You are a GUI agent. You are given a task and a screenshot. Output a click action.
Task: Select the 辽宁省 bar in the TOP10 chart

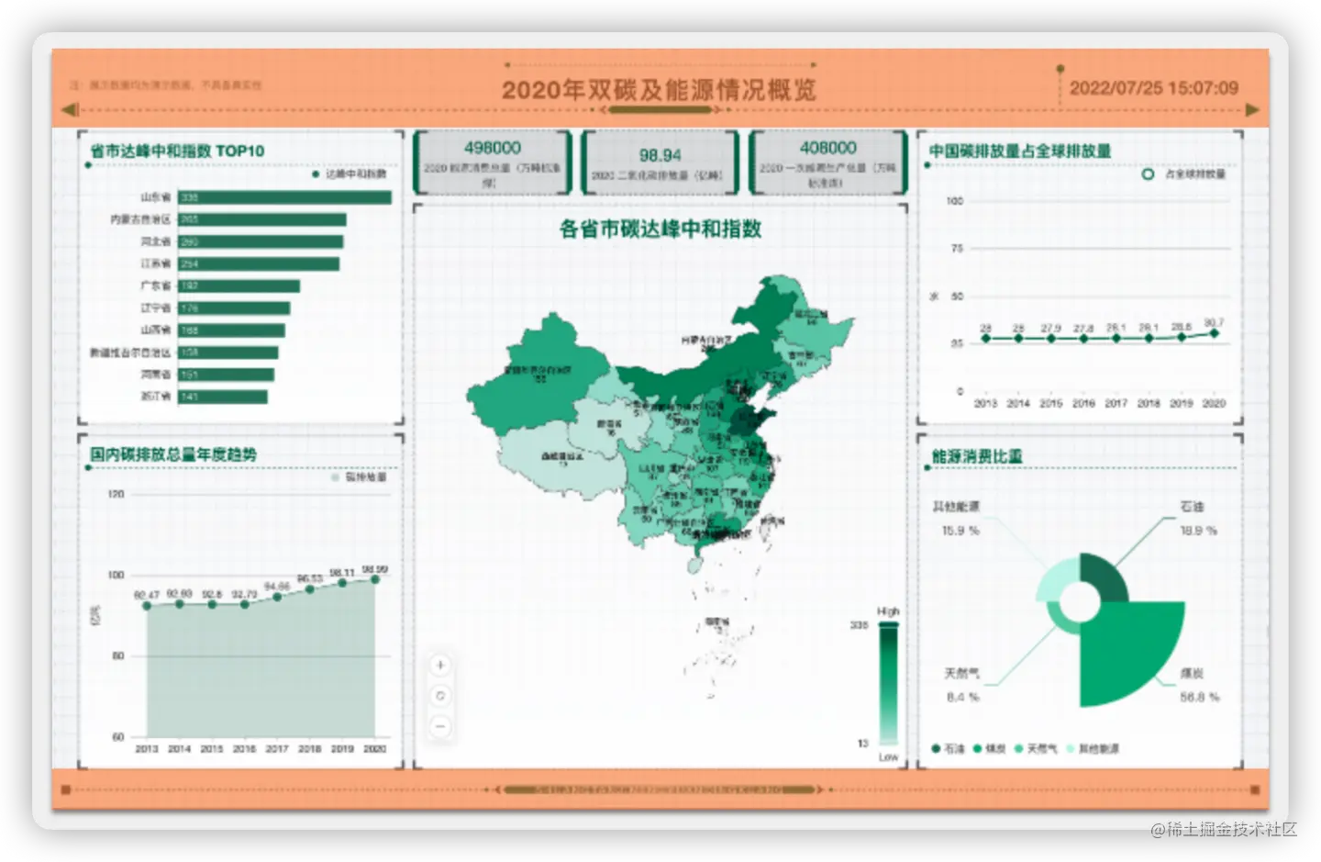pyautogui.click(x=234, y=308)
